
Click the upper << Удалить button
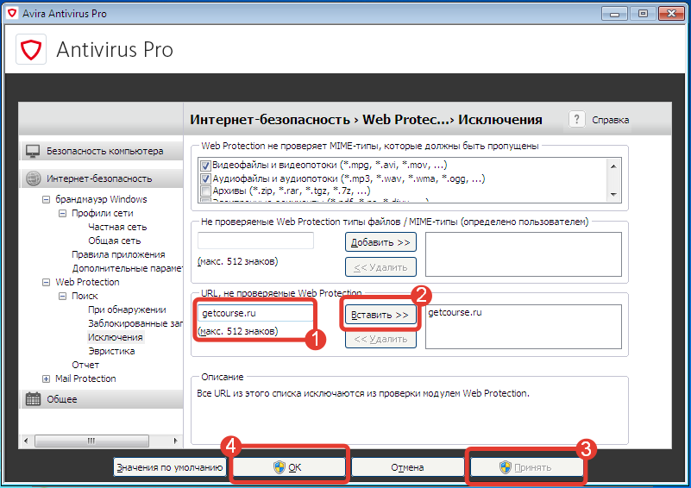click(x=380, y=267)
